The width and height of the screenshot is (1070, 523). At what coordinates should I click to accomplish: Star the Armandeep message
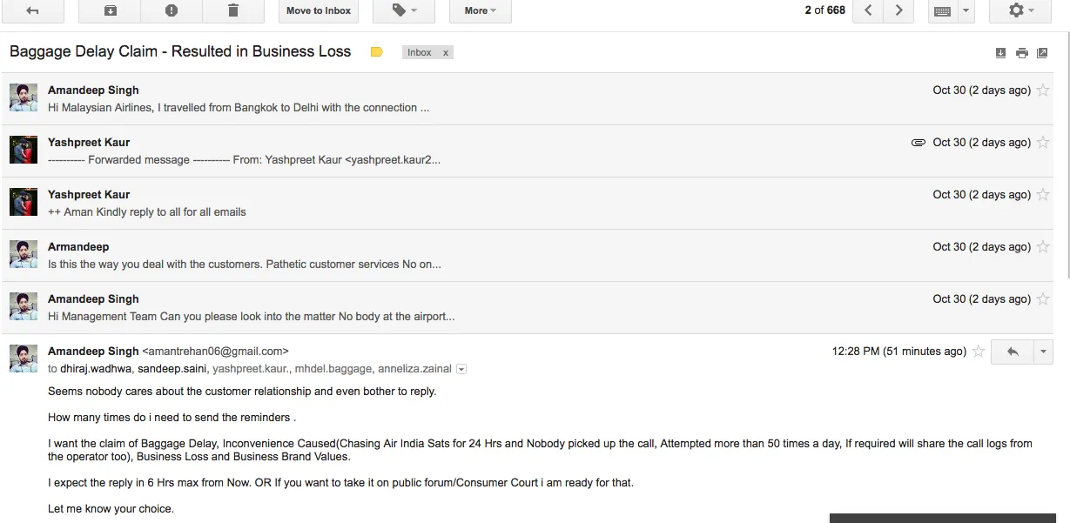coord(1042,247)
